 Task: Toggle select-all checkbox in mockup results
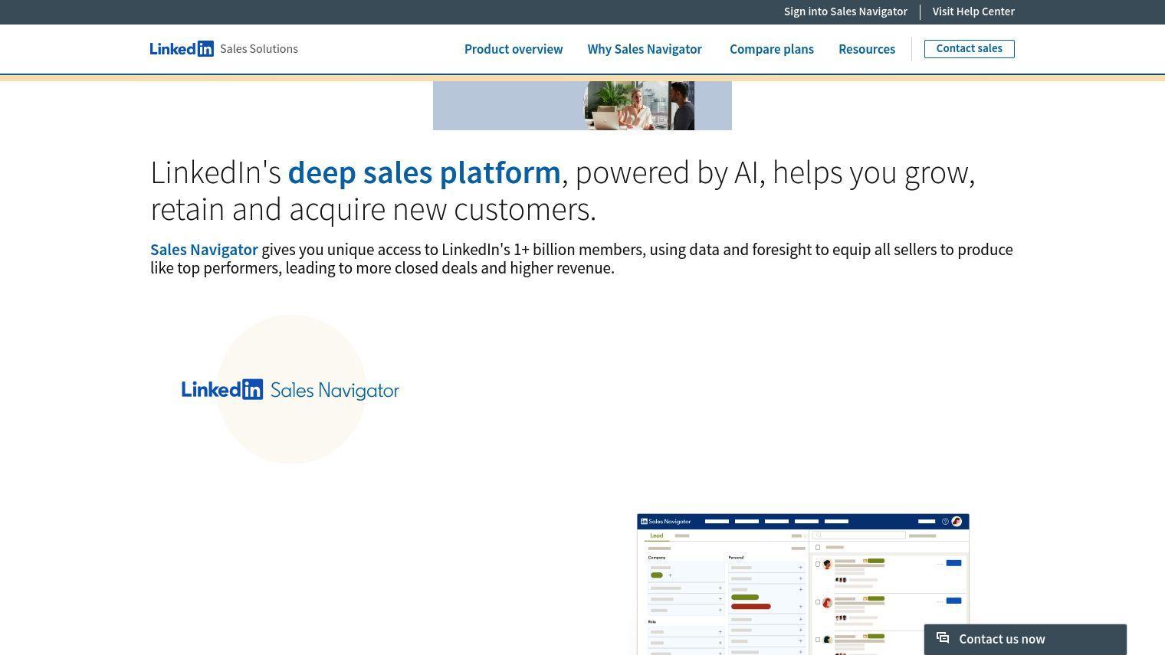click(x=818, y=548)
